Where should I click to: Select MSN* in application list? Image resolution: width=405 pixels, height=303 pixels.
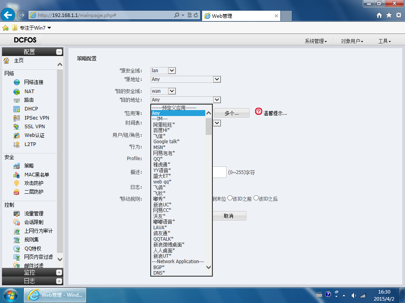[159, 148]
